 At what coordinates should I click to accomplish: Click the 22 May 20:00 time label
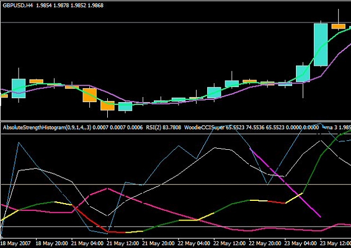point(265,244)
